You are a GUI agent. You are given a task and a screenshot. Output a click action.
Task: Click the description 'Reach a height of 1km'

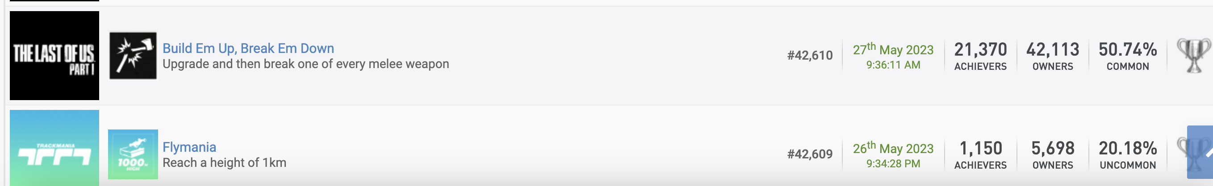point(224,162)
